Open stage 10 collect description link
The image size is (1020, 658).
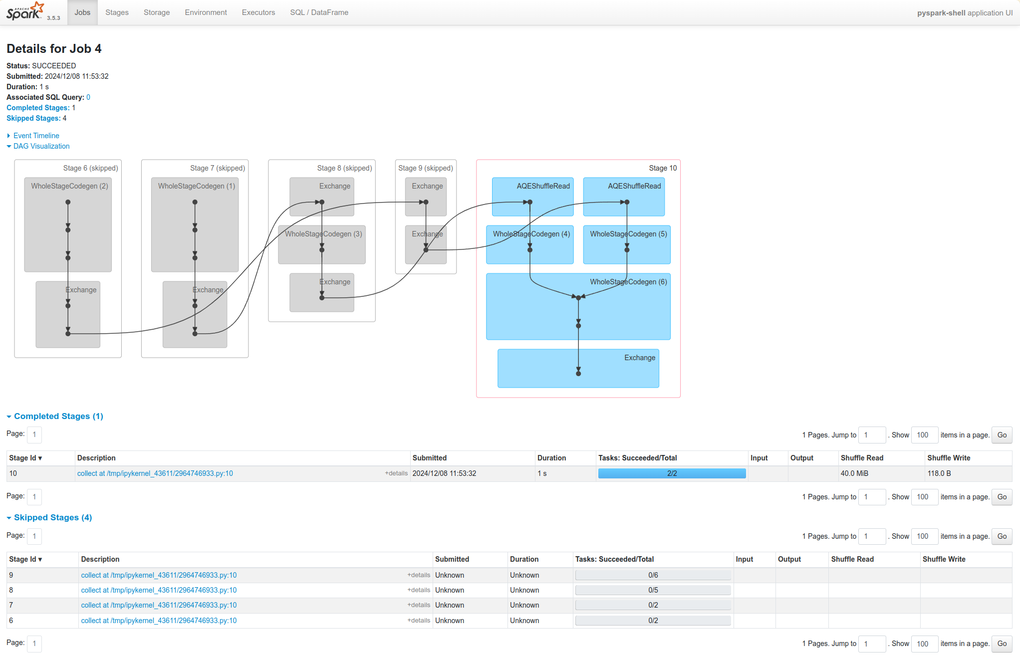[155, 473]
